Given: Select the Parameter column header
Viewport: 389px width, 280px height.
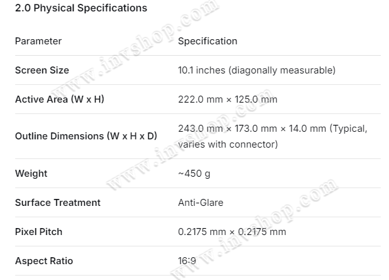Looking at the screenshot, I should [38, 41].
